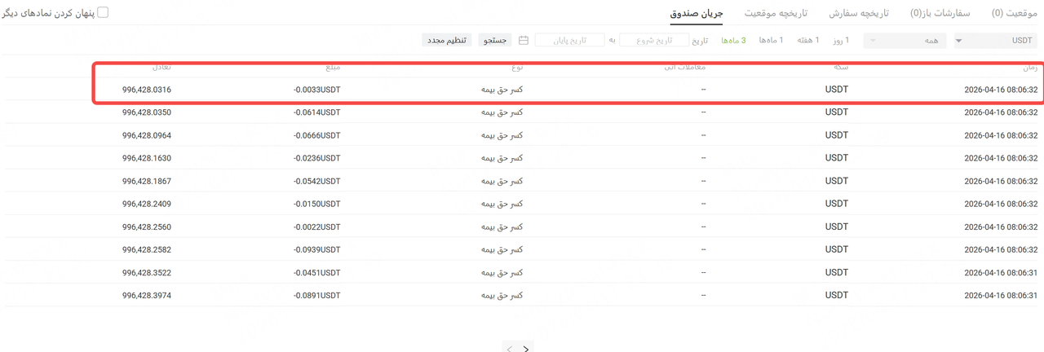
Task: Switch to the موقعیت (0) tab
Action: point(1015,14)
